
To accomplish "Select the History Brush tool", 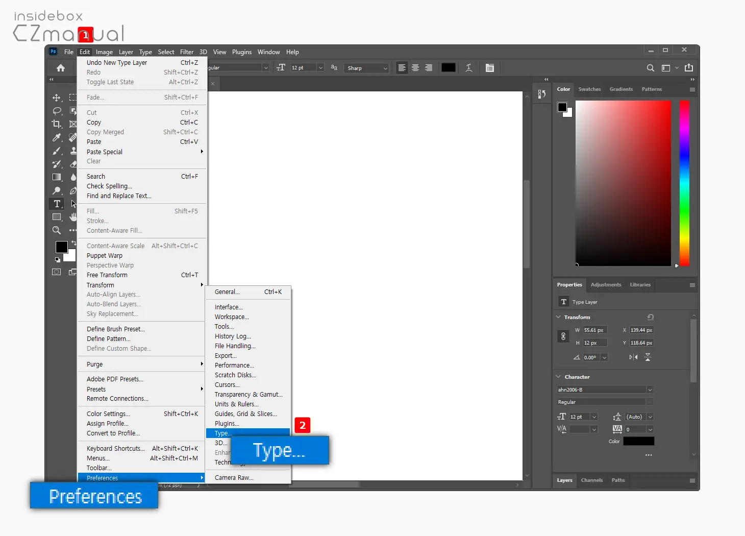I will [57, 164].
